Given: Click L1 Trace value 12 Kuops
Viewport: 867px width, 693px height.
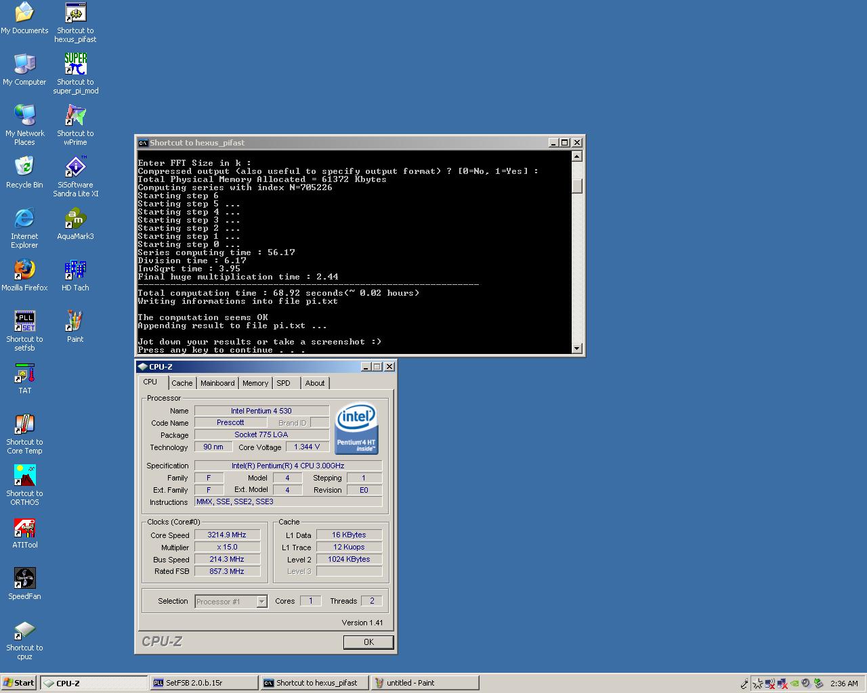Looking at the screenshot, I should click(349, 547).
